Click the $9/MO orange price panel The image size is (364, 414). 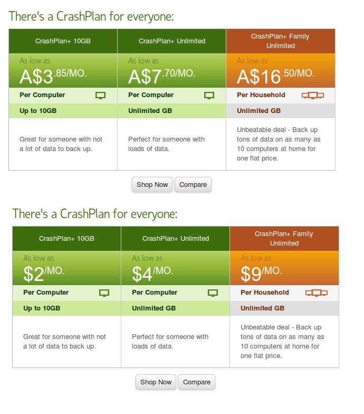pos(284,268)
